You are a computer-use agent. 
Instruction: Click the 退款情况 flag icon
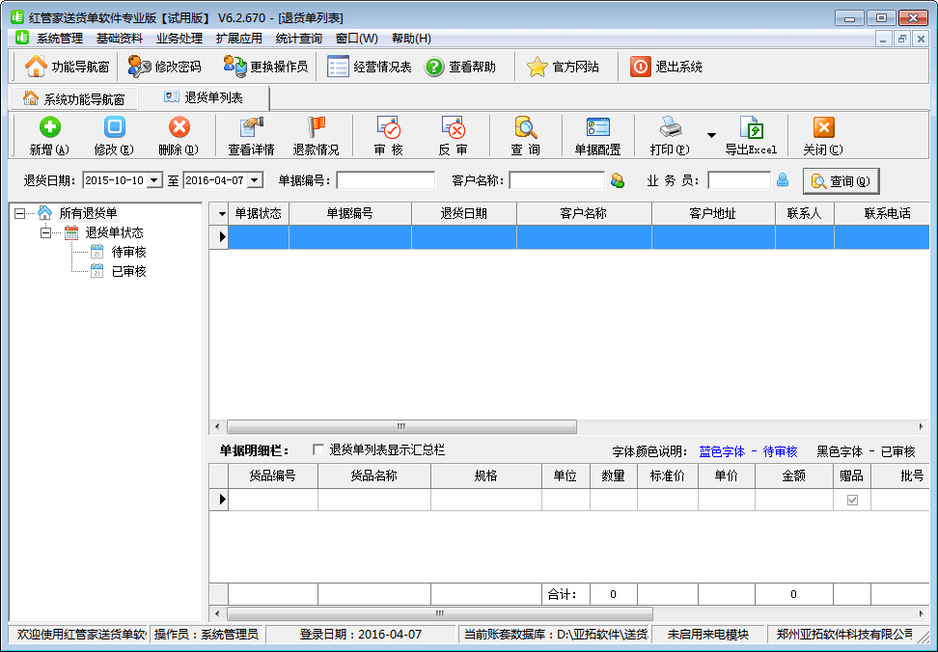point(316,126)
